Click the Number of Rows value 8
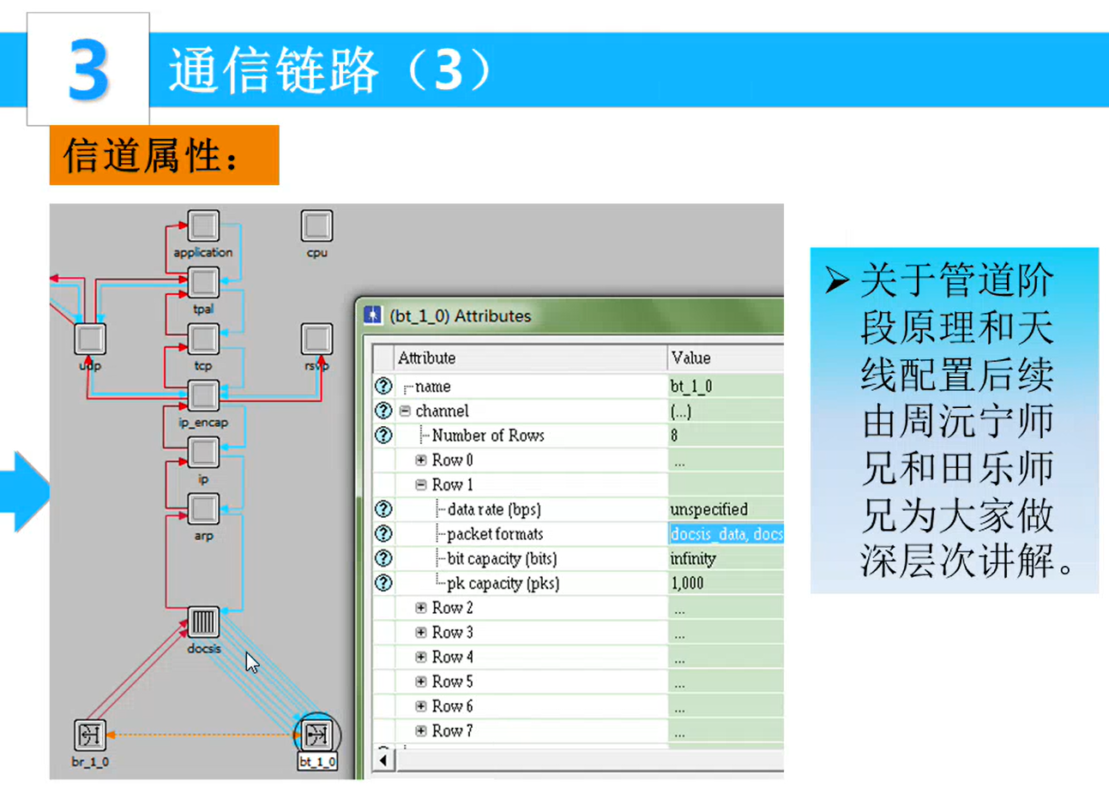 click(x=726, y=436)
